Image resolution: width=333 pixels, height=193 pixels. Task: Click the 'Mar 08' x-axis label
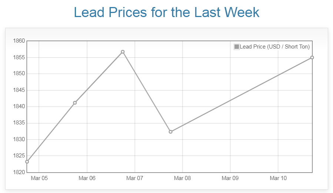(183, 178)
